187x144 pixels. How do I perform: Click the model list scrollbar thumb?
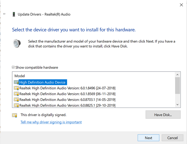click(x=177, y=85)
